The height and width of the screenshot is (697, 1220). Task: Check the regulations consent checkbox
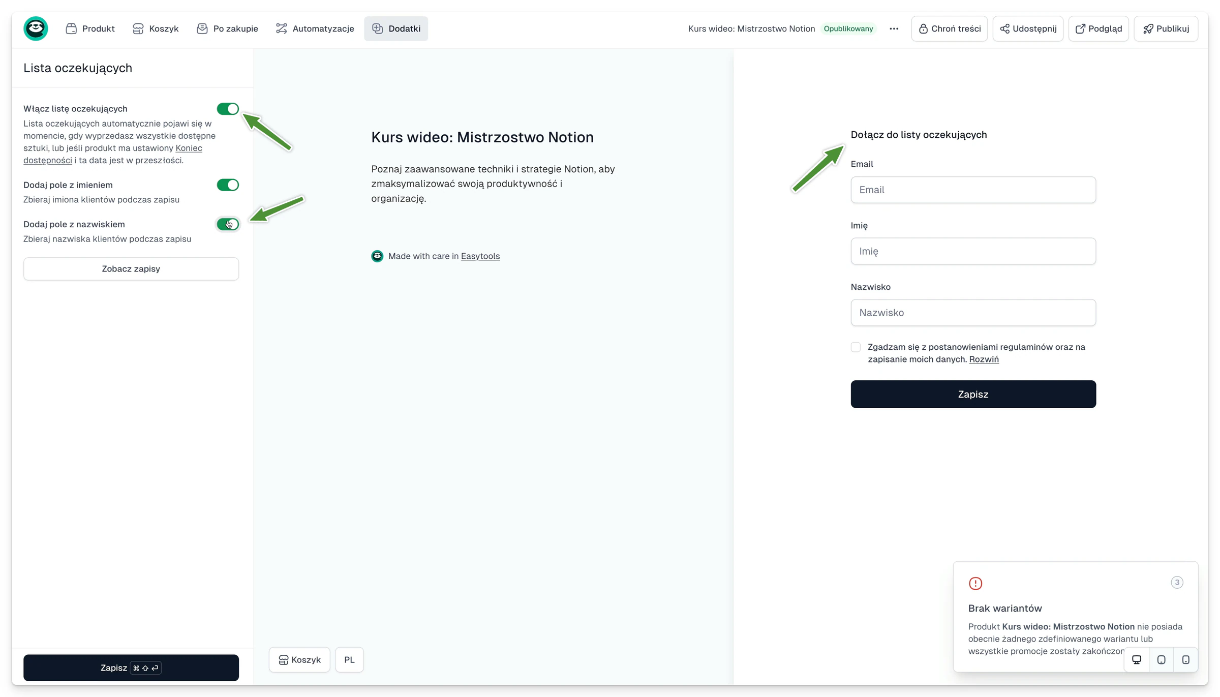856,347
